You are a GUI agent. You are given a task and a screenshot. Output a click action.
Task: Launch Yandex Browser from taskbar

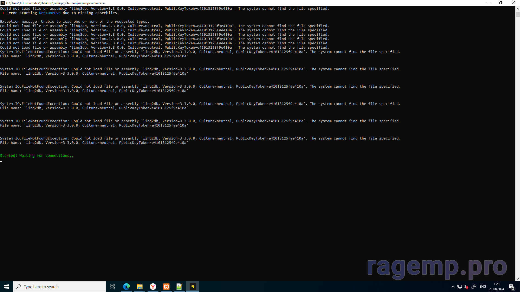[153, 287]
